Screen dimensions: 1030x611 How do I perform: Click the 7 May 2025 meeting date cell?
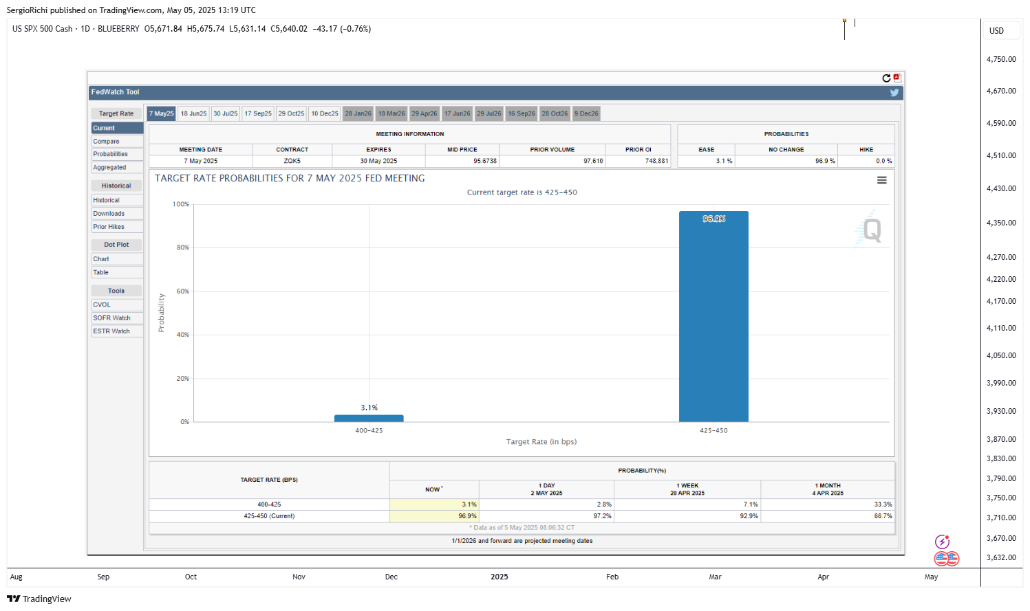click(201, 161)
